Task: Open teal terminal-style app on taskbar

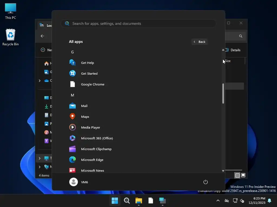Action: 163,201
